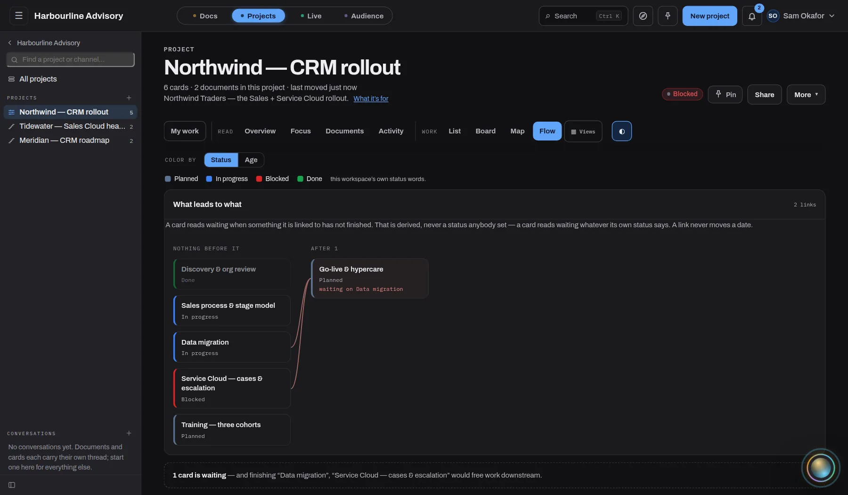Click the assistant orb icon
Viewport: 848px width, 495px height.
pyautogui.click(x=820, y=468)
